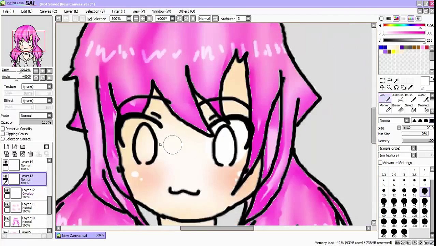This screenshot has height=246, width=436.
Task: Open the Edit menu
Action: pyautogui.click(x=27, y=11)
